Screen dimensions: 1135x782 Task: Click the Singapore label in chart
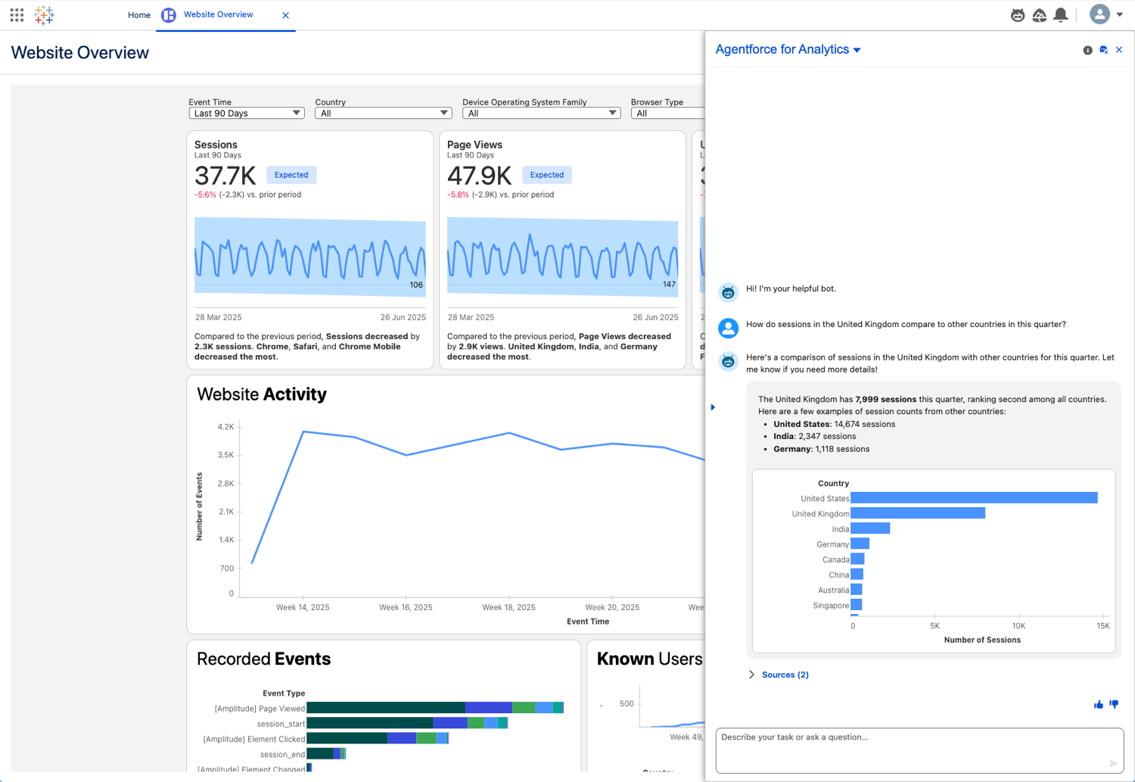(831, 605)
